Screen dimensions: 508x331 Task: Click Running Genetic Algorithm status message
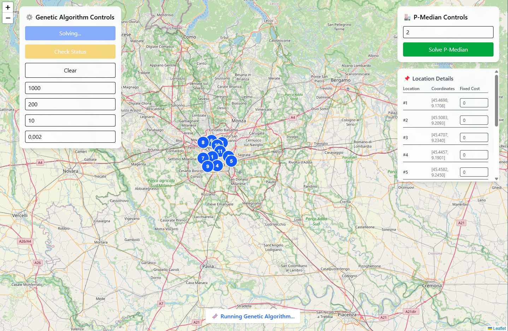coord(253,316)
